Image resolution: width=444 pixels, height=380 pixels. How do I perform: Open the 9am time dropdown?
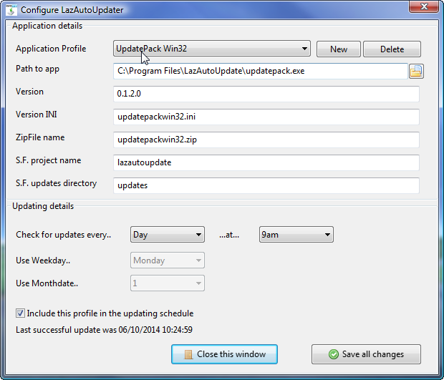(296, 234)
